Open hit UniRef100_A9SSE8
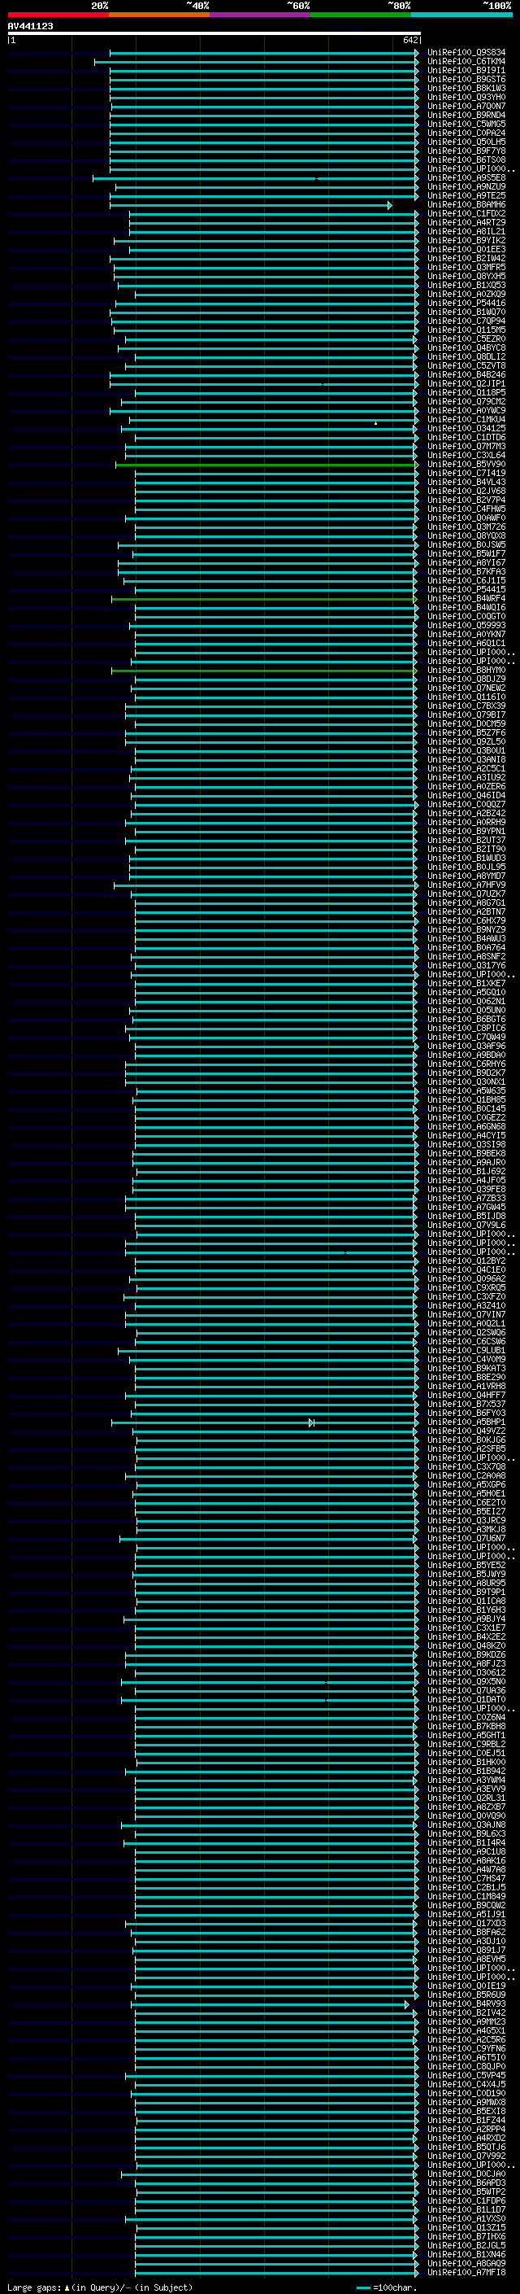Screen dimensions: 520x2294 (466, 178)
